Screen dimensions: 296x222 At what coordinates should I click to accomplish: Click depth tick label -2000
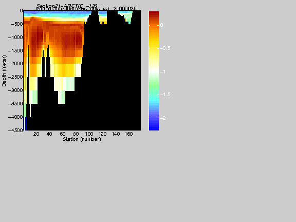coord(15,64)
